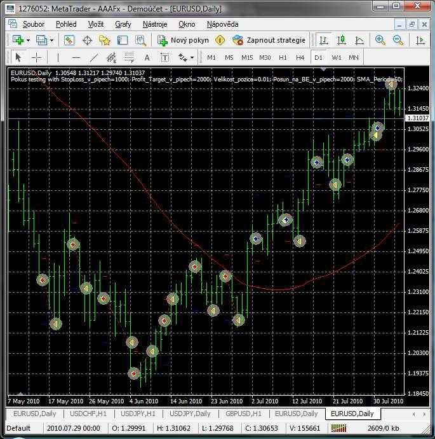Click the New Chart icon

pos(18,40)
